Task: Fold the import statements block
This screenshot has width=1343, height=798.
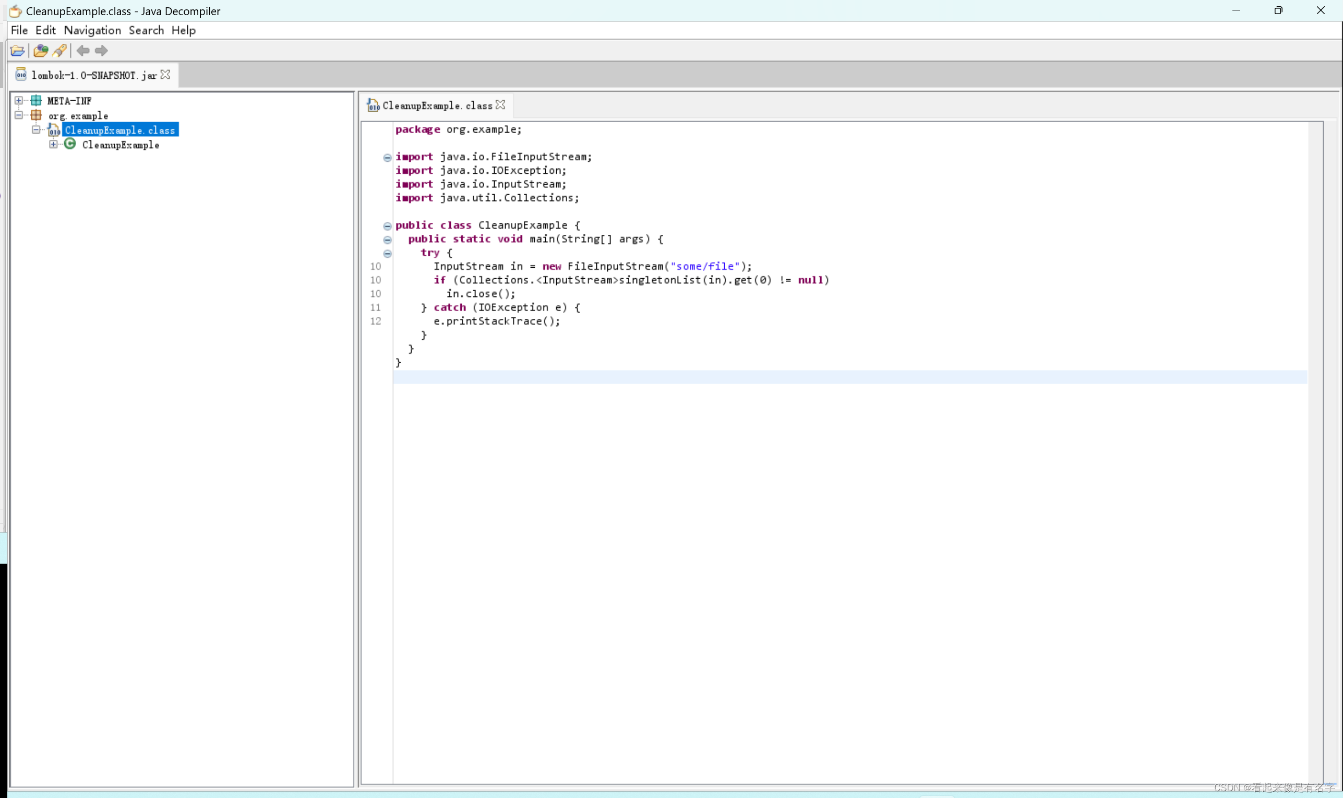Action: [x=387, y=158]
